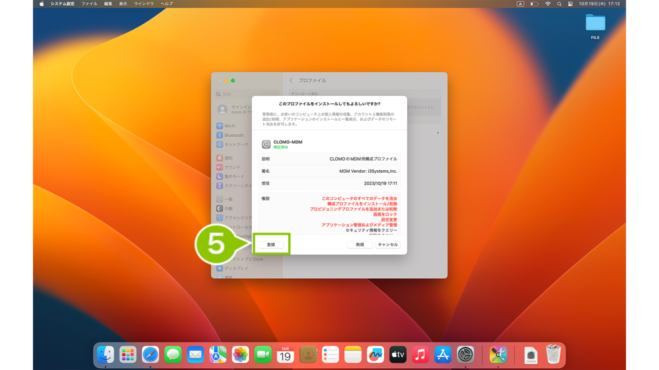659x370 pixels.
Task: Open the CONFIG file in the Dock
Action: point(531,355)
